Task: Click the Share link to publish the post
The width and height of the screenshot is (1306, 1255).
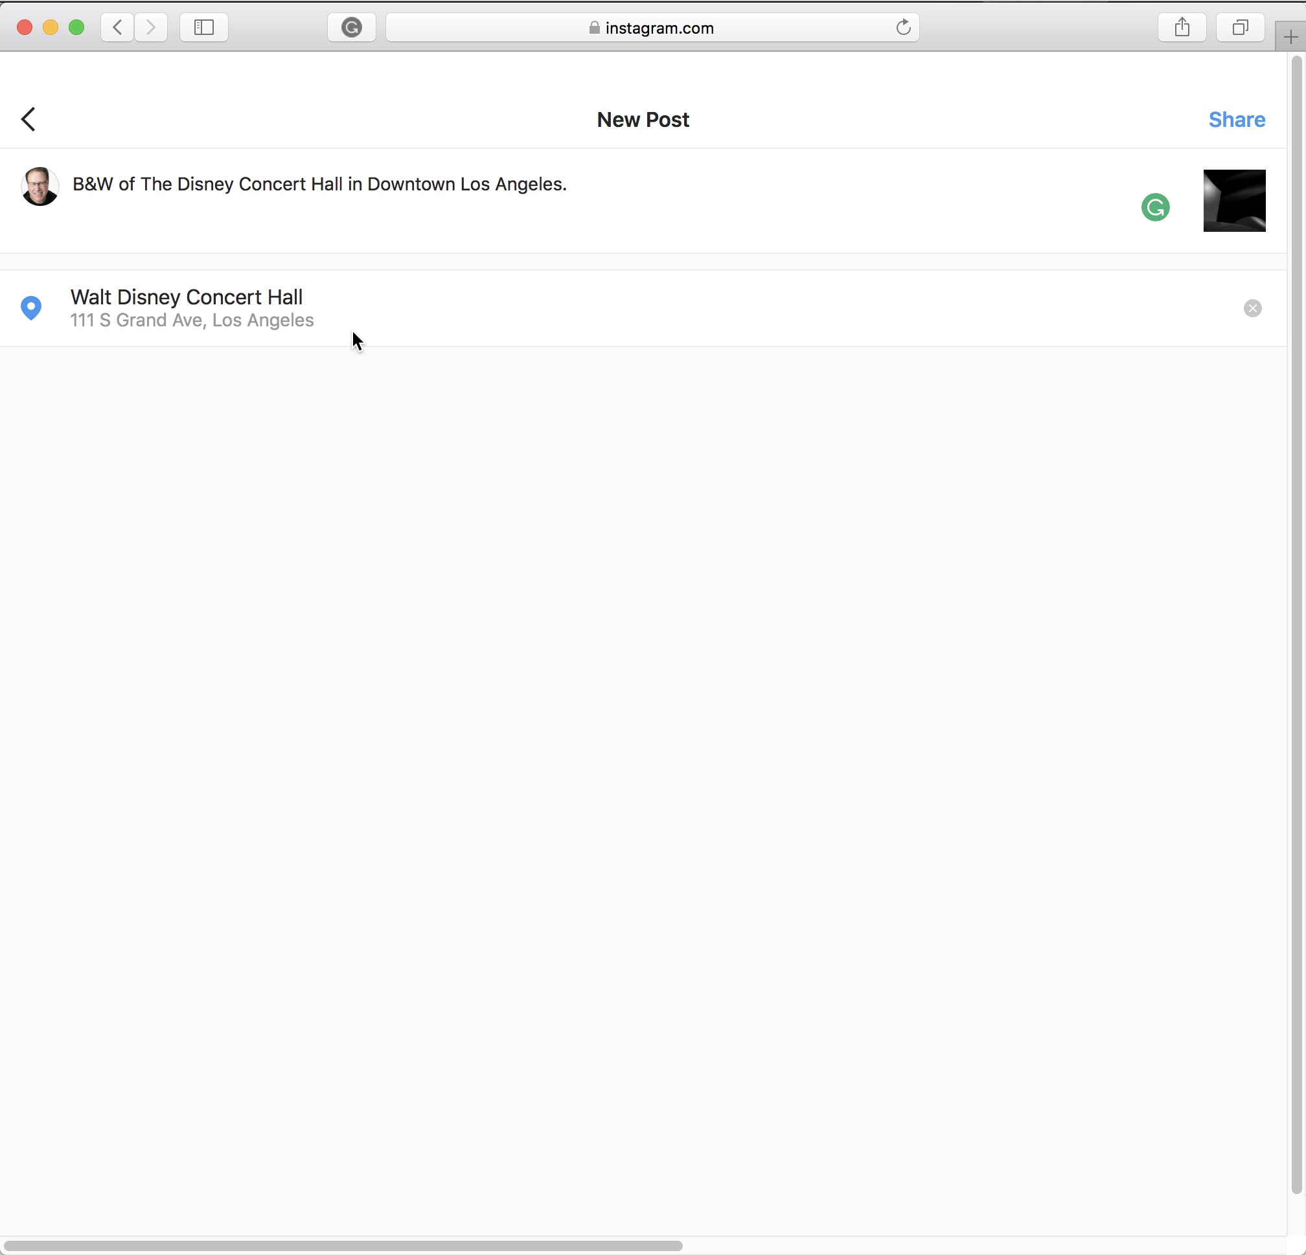Action: tap(1237, 120)
